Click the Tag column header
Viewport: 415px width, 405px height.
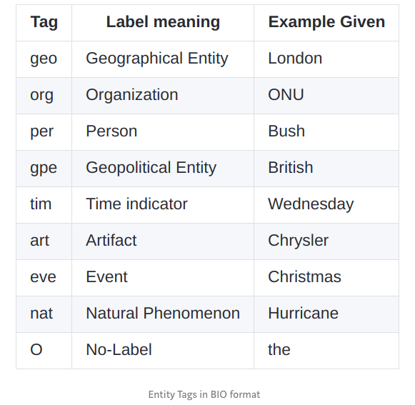pyautogui.click(x=44, y=23)
